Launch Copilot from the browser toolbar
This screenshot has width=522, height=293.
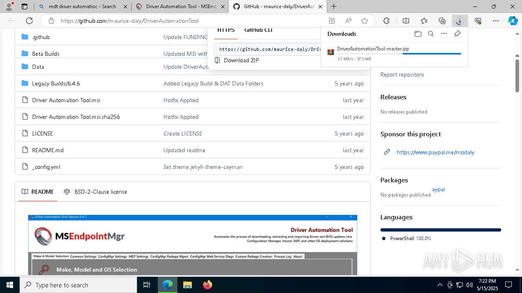click(x=513, y=21)
